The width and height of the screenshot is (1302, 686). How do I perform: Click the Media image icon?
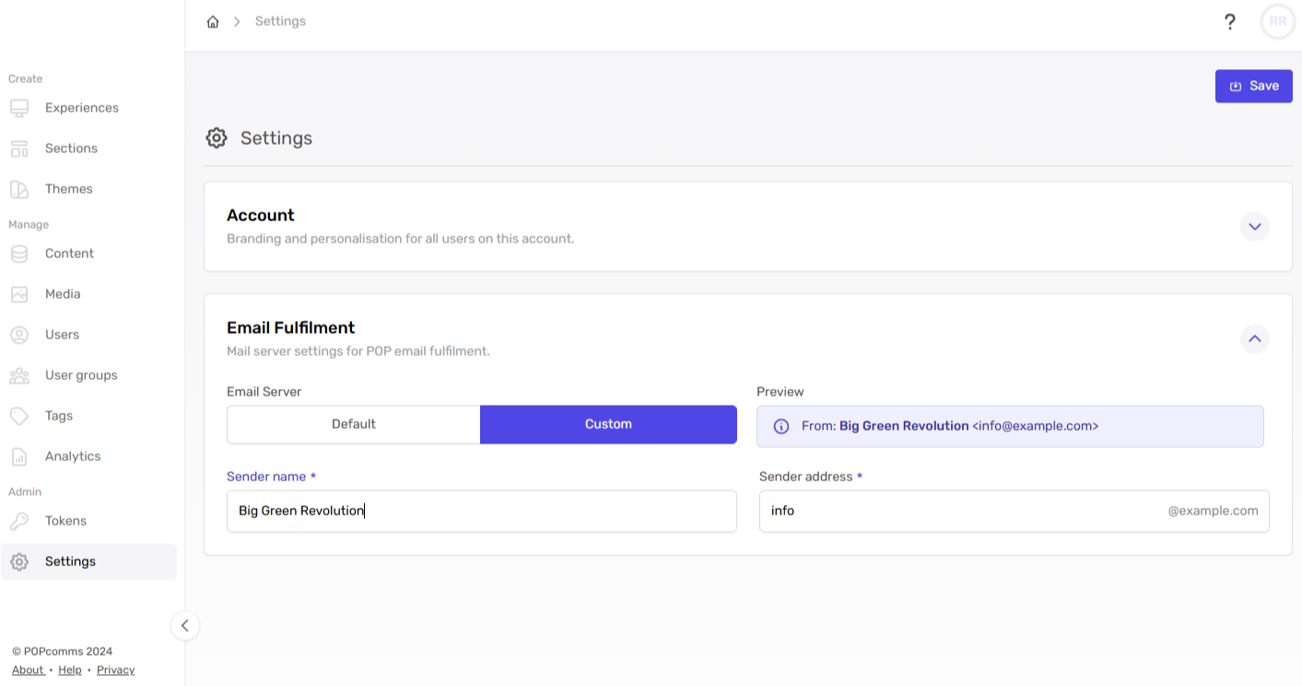coord(19,294)
